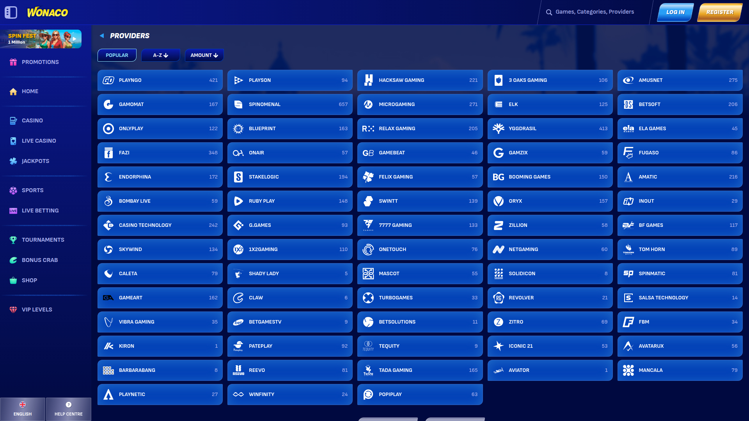Toggle the sidebar collapse icon
The width and height of the screenshot is (749, 421).
(x=11, y=12)
